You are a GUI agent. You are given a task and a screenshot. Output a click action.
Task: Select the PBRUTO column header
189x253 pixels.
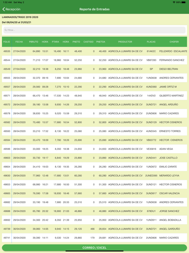[33, 42]
